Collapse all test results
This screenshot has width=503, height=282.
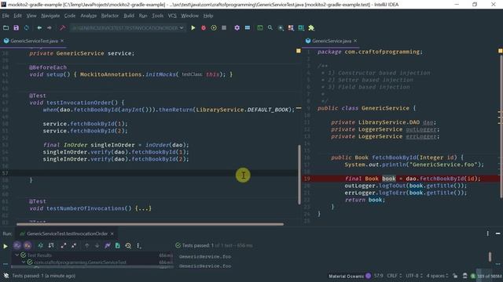[74, 245]
